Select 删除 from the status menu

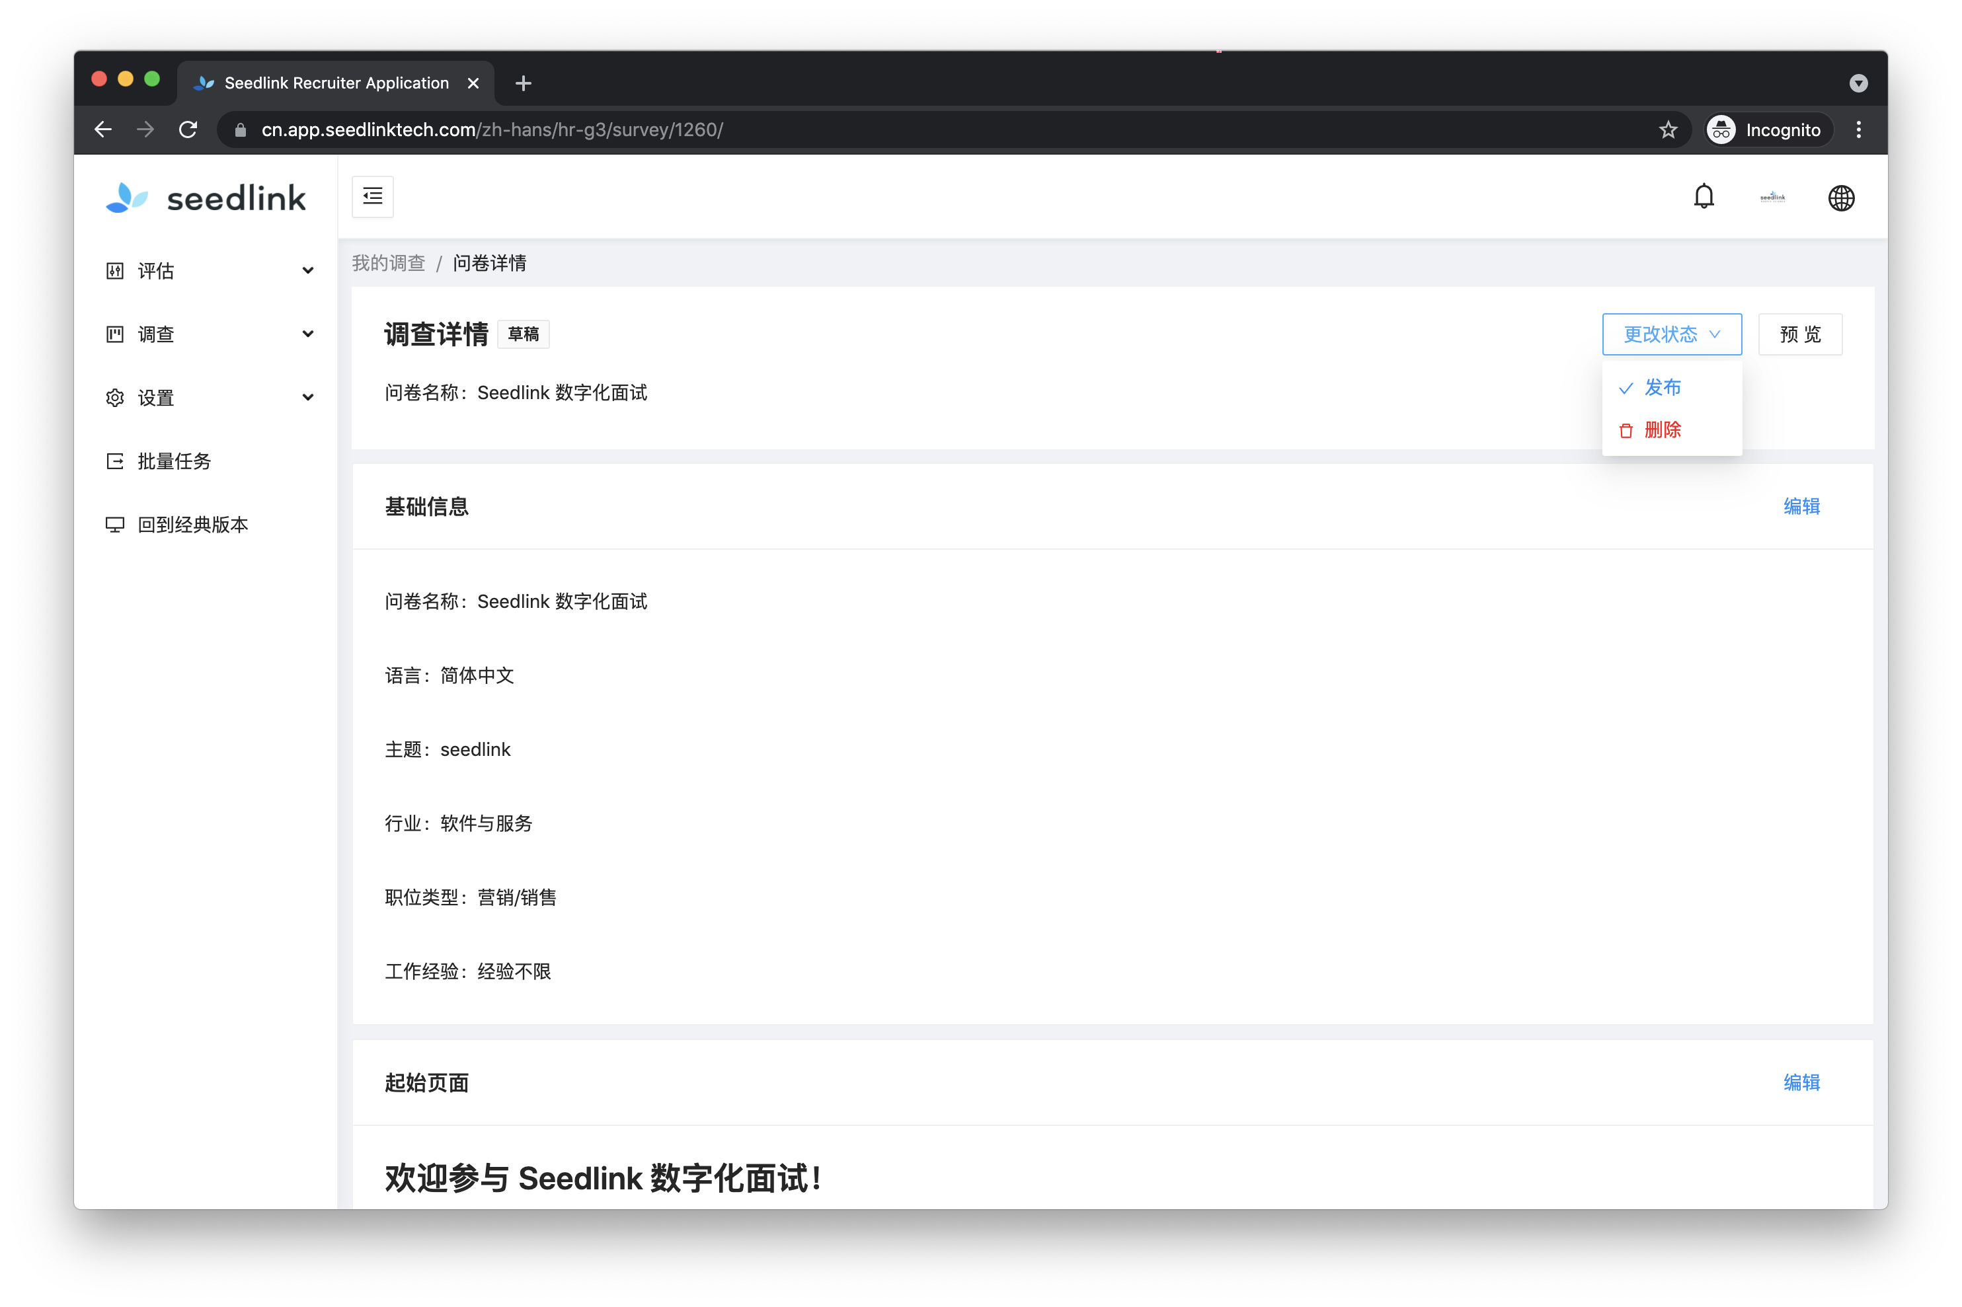click(x=1671, y=430)
